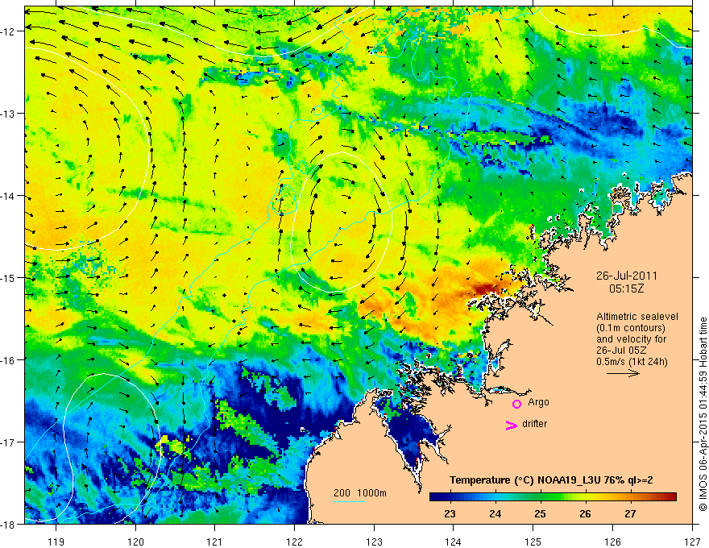This screenshot has height=548, width=709.
Task: Click the colorbar value 26
Action: point(585,513)
